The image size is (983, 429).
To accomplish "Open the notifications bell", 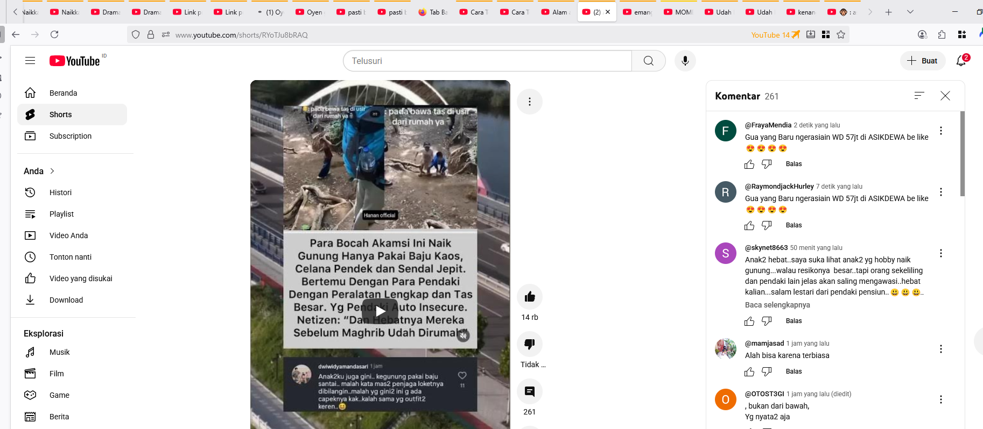I will pos(961,61).
